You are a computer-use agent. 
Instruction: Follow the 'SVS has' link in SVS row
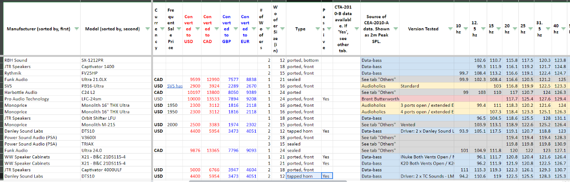coord(175,86)
